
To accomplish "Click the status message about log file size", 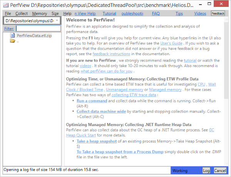I will (51, 170).
